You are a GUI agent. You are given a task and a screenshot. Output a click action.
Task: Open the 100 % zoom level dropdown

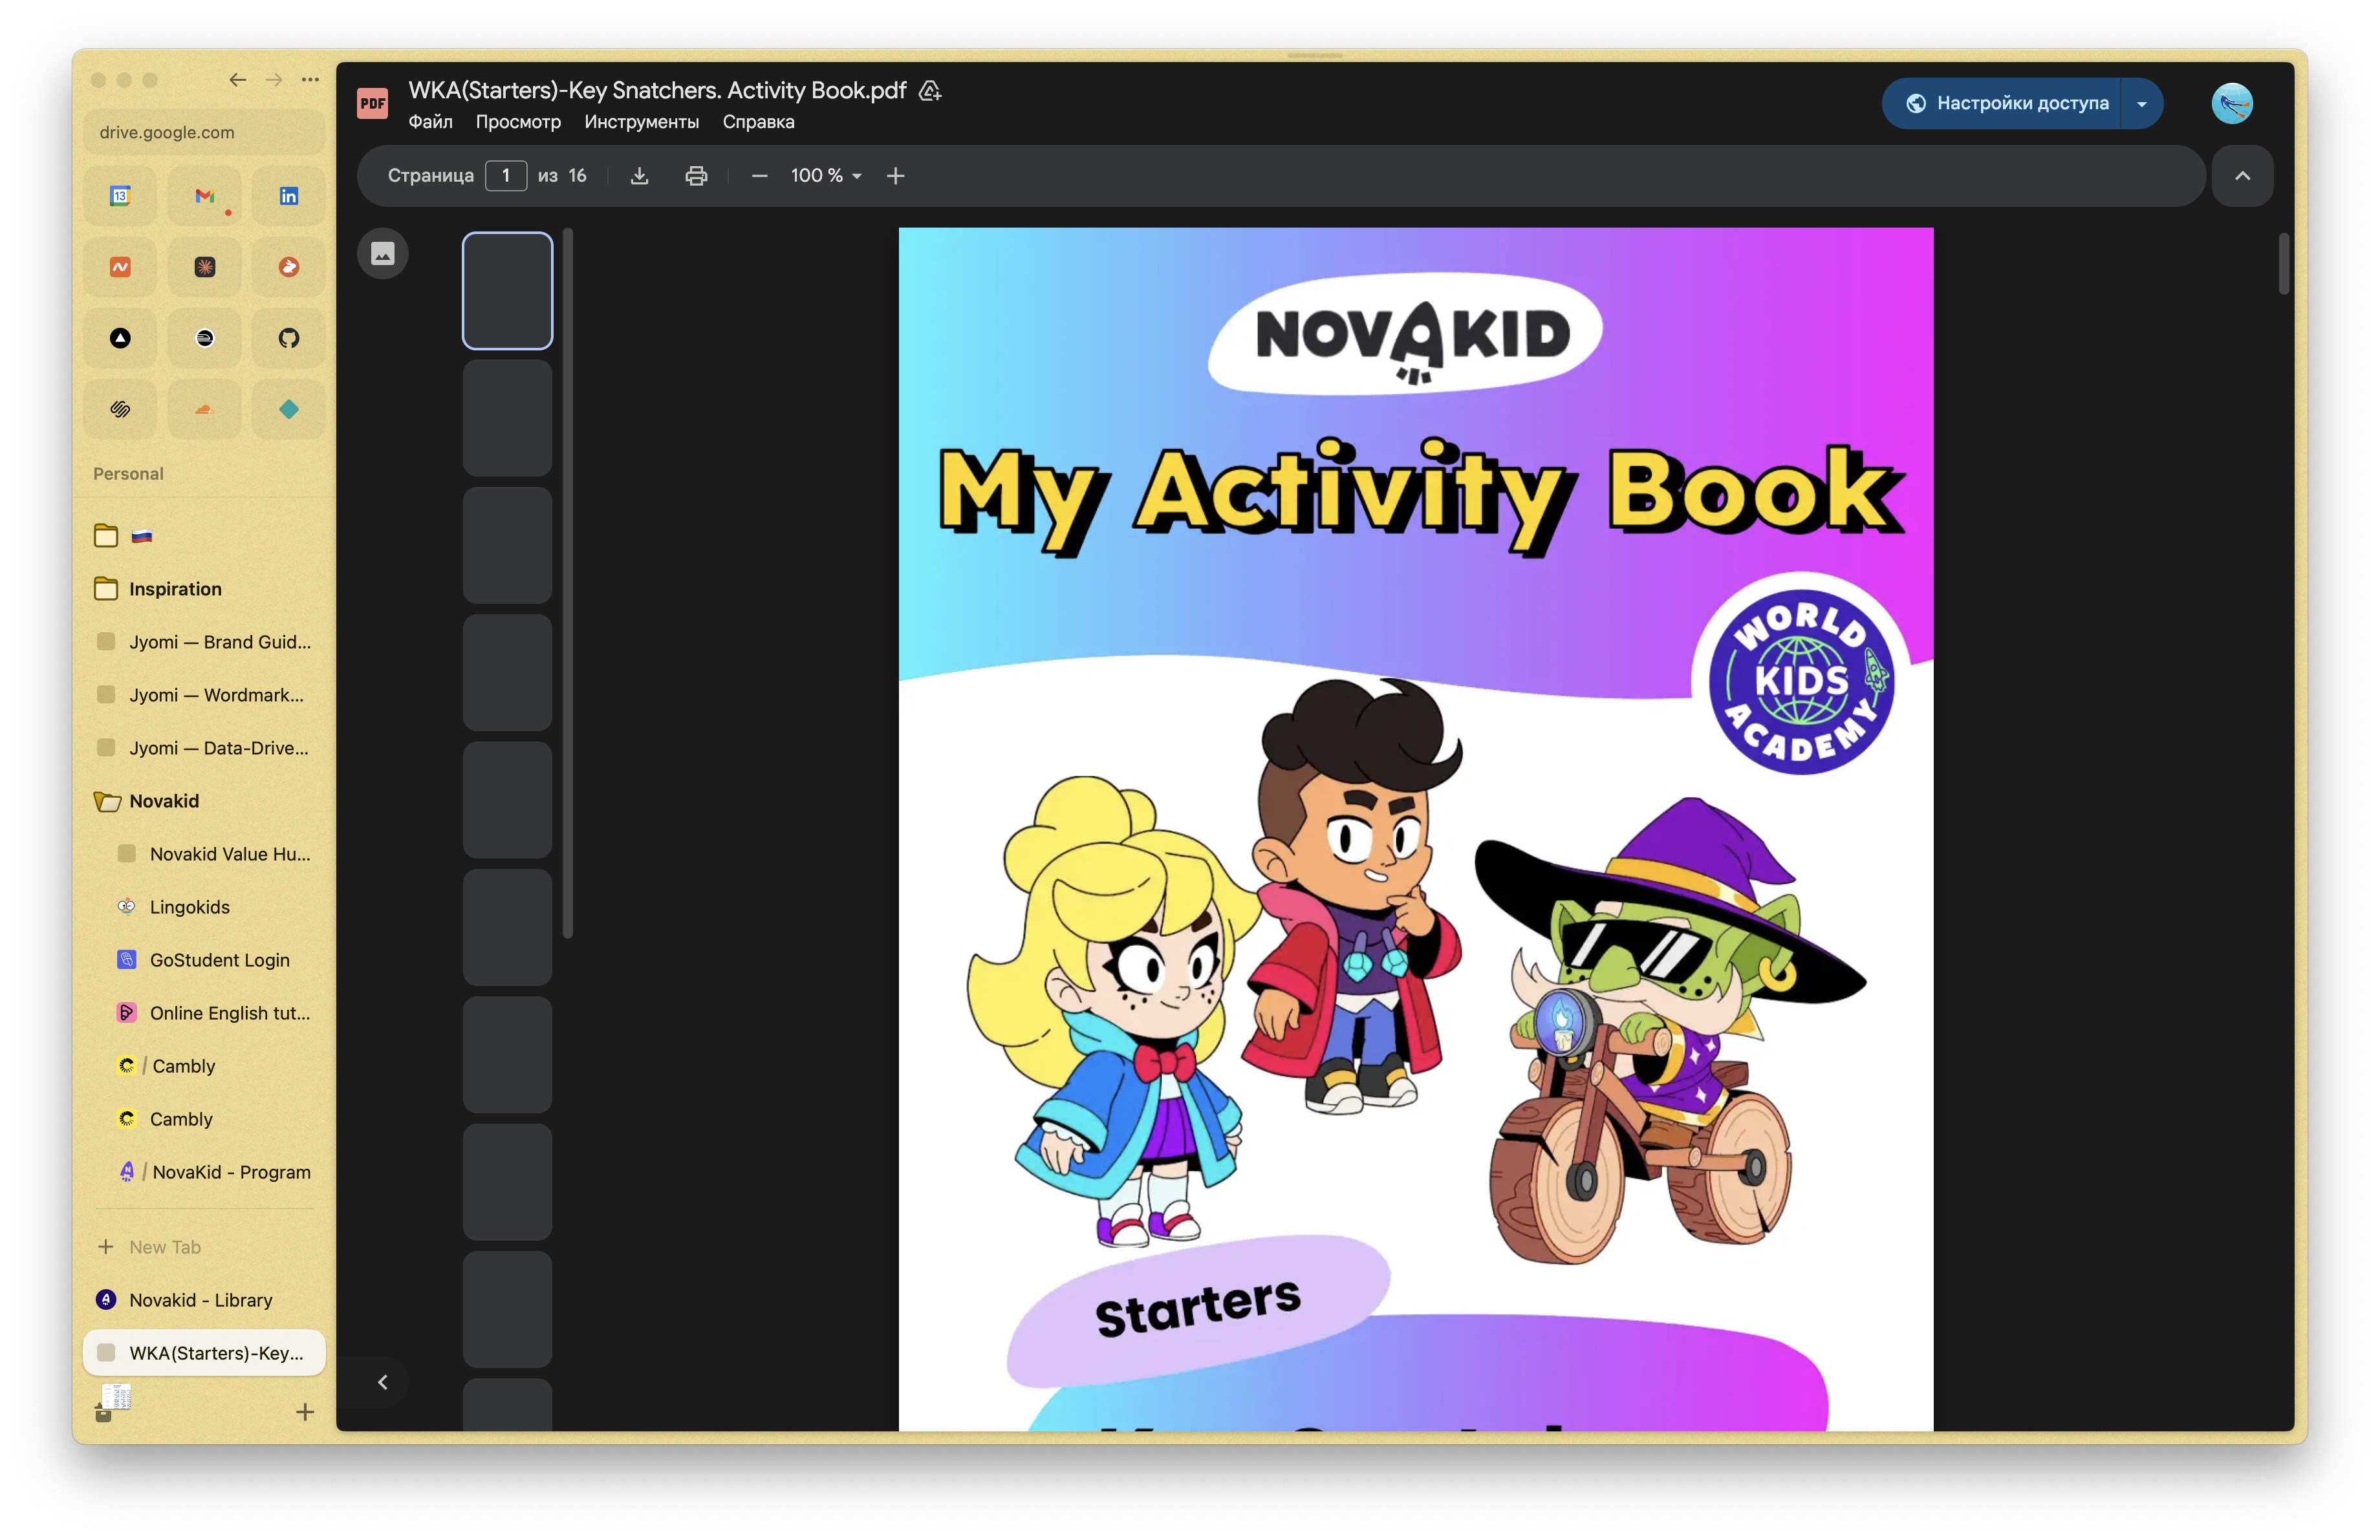click(x=826, y=176)
